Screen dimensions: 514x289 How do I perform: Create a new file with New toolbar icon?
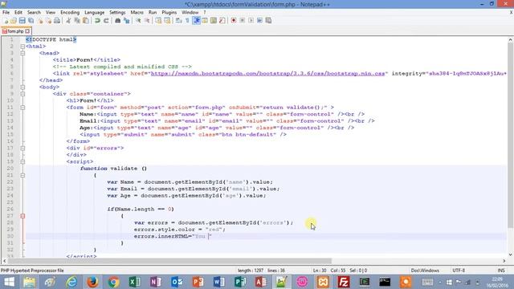click(x=6, y=21)
